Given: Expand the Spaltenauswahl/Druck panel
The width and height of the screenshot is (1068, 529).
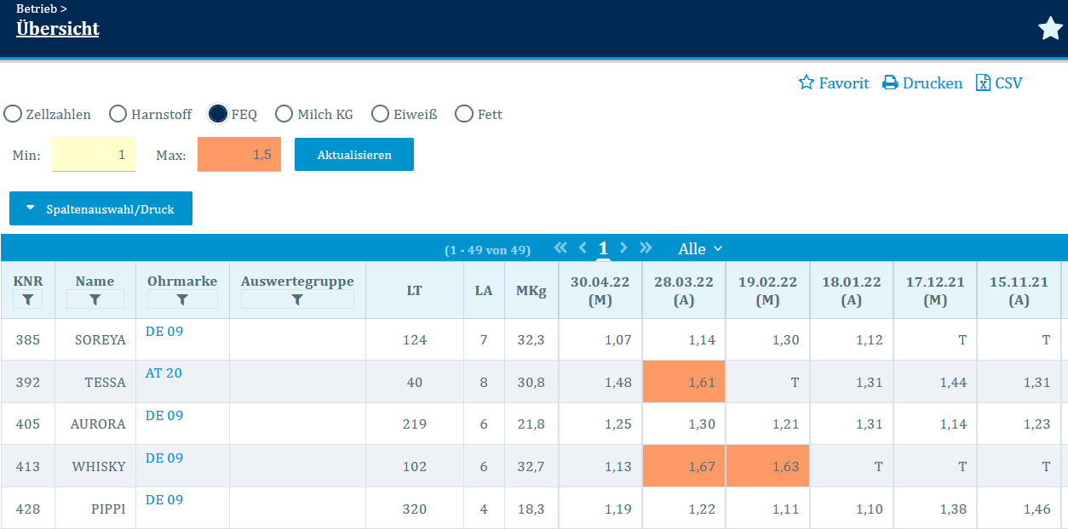Looking at the screenshot, I should [100, 208].
